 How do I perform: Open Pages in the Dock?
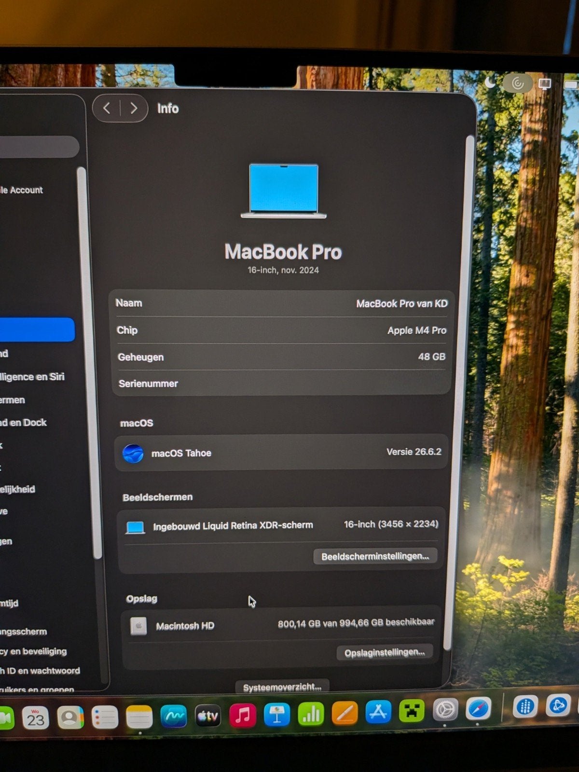click(x=345, y=713)
